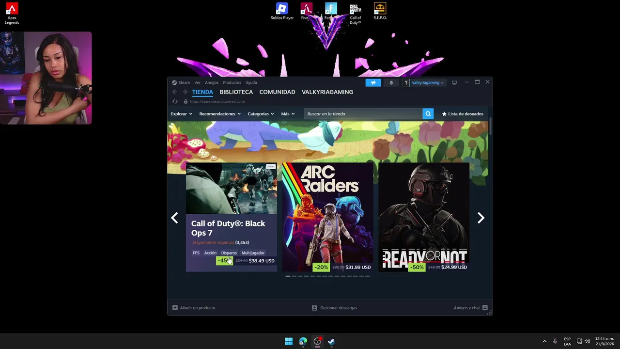Click the taskbar microphone icon
This screenshot has height=349, width=620.
point(555,341)
